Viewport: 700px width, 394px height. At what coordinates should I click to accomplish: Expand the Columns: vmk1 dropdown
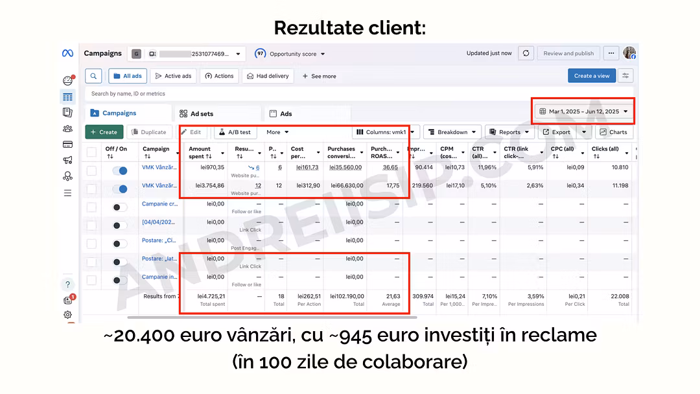(x=386, y=132)
